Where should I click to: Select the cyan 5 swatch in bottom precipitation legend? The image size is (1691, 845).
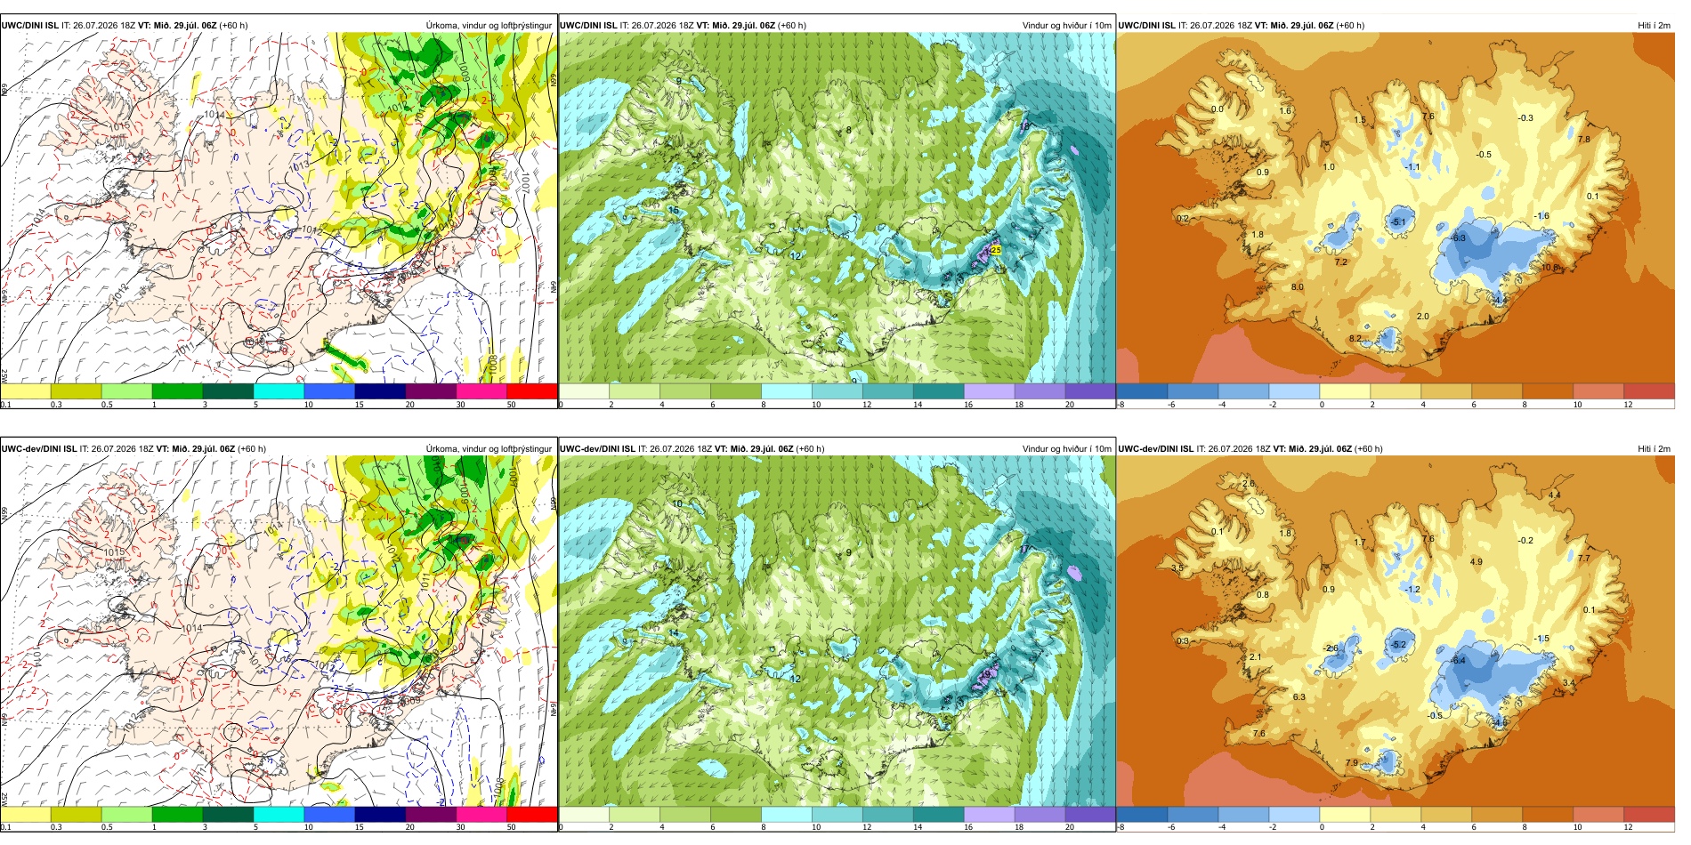coord(279,814)
